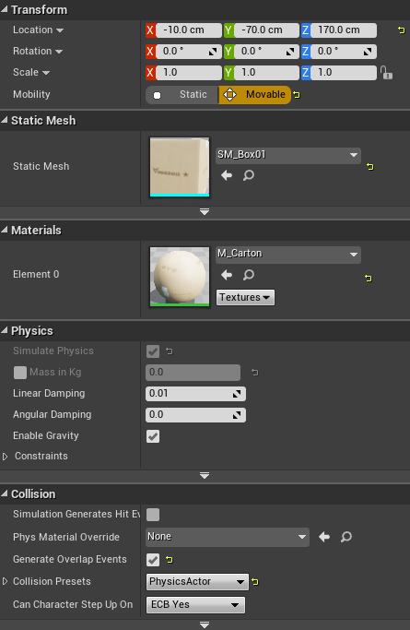This screenshot has width=410, height=630.
Task: Click the Rotation Y spinner arrow icon
Action: (290, 52)
